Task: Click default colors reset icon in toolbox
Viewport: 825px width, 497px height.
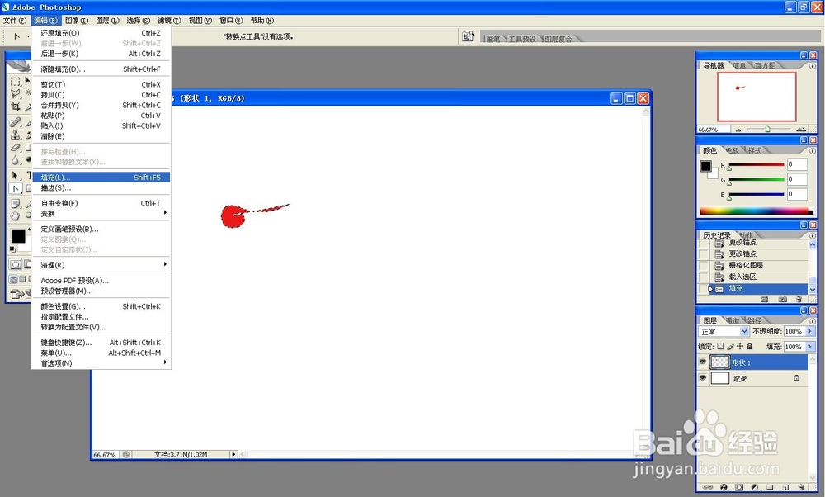Action: click(x=12, y=248)
